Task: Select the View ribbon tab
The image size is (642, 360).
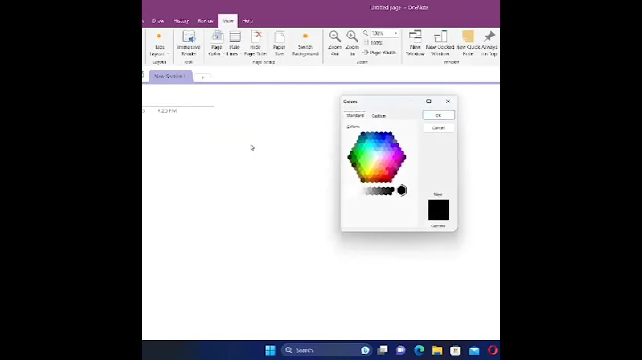Action: click(228, 20)
